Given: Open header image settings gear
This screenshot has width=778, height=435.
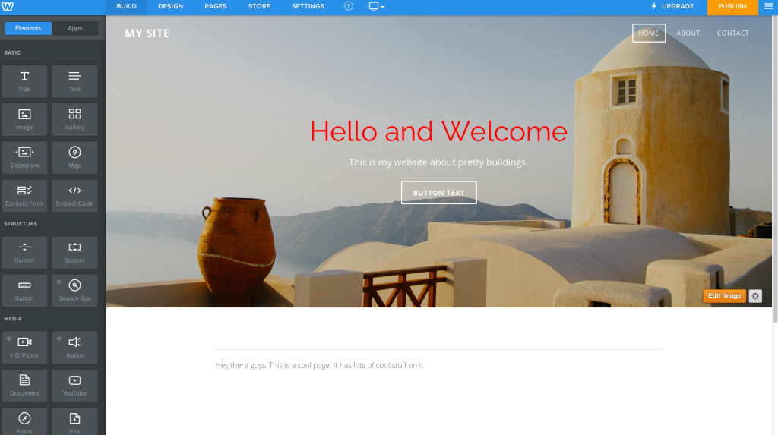Looking at the screenshot, I should pos(755,296).
